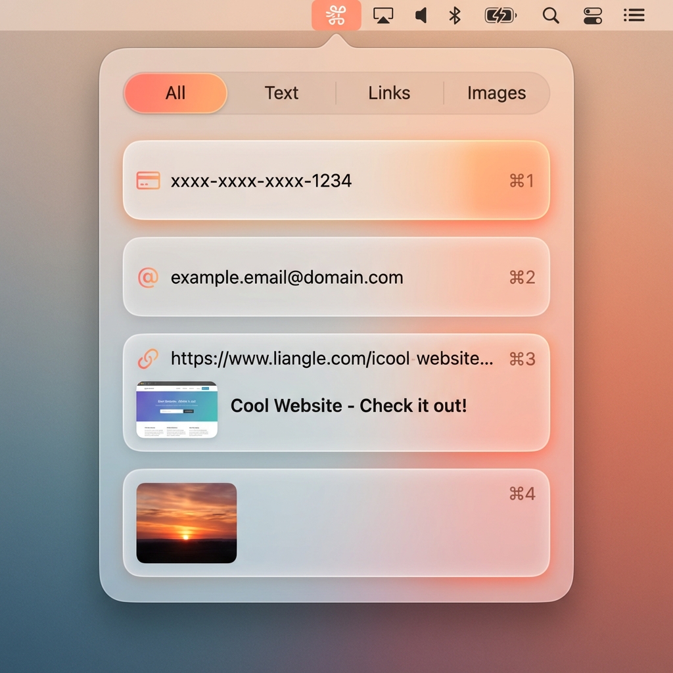Switch to the Text filter tab
The width and height of the screenshot is (673, 673).
click(x=281, y=93)
